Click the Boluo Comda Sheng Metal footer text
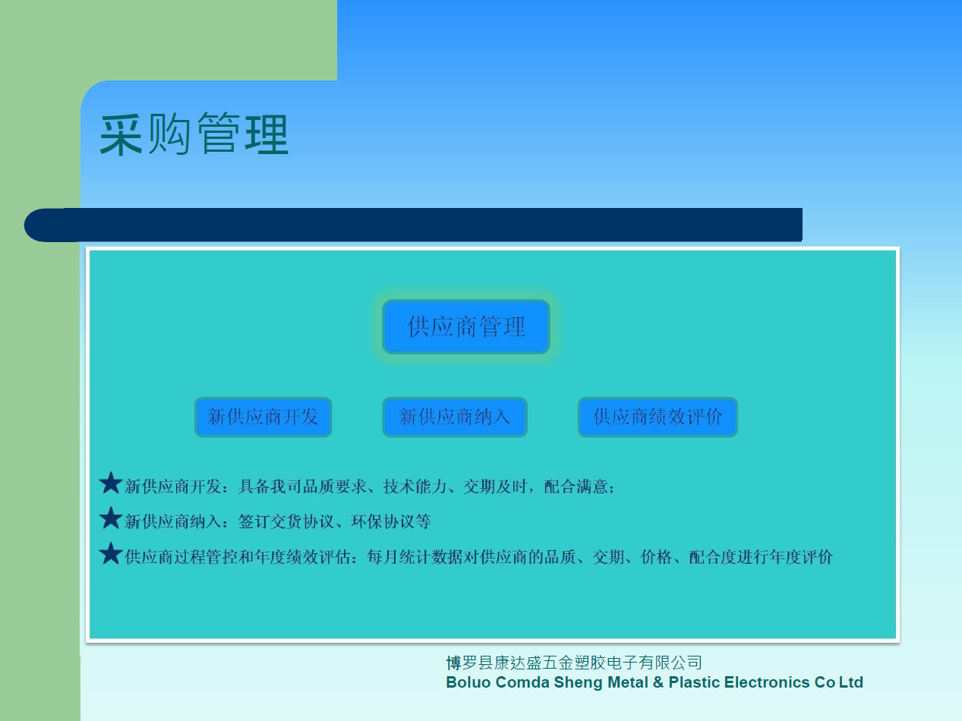 coord(654,682)
